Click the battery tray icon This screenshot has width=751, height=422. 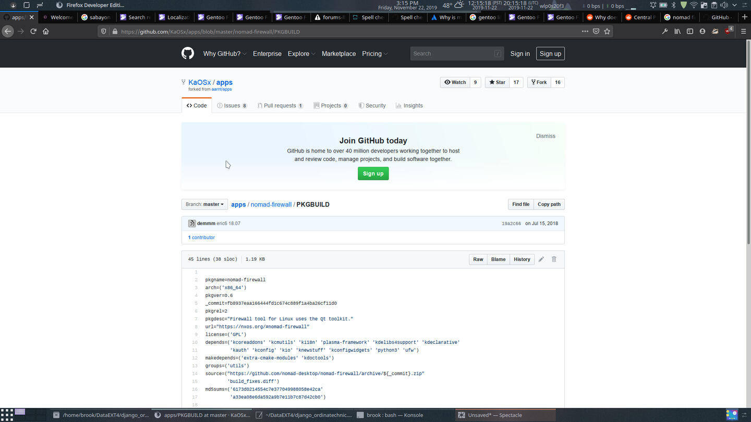tap(663, 5)
